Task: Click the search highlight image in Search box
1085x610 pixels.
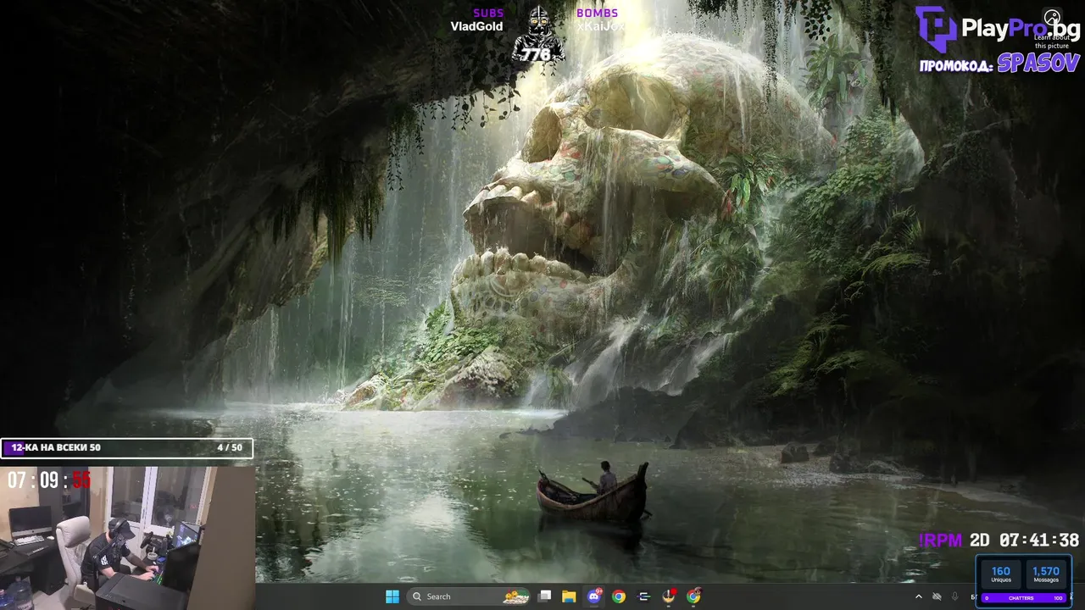Action: point(516,596)
